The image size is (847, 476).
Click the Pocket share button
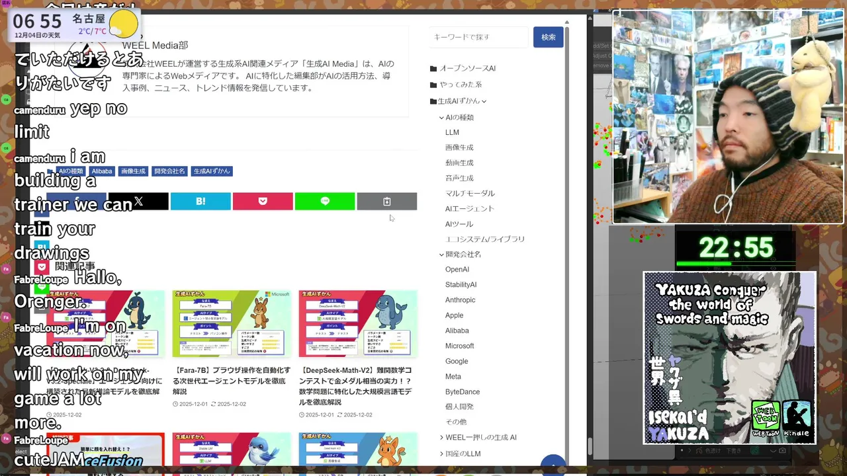pyautogui.click(x=263, y=202)
